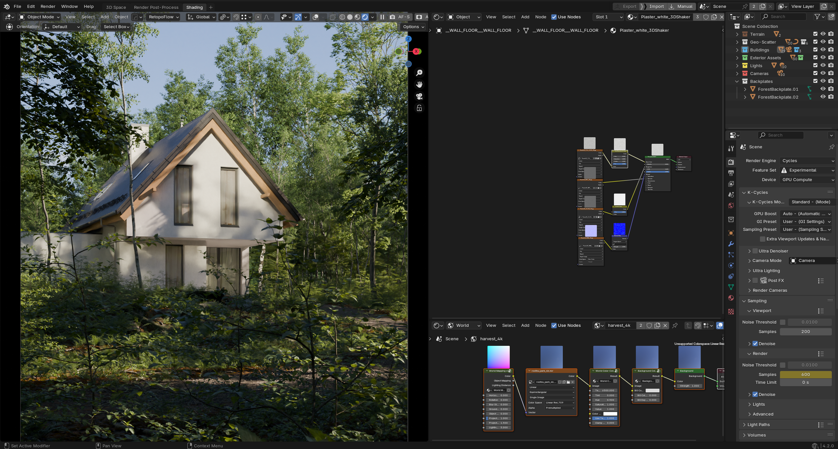838x449 pixels.
Task: Click the overlays icon in viewport header
Action: click(x=315, y=17)
